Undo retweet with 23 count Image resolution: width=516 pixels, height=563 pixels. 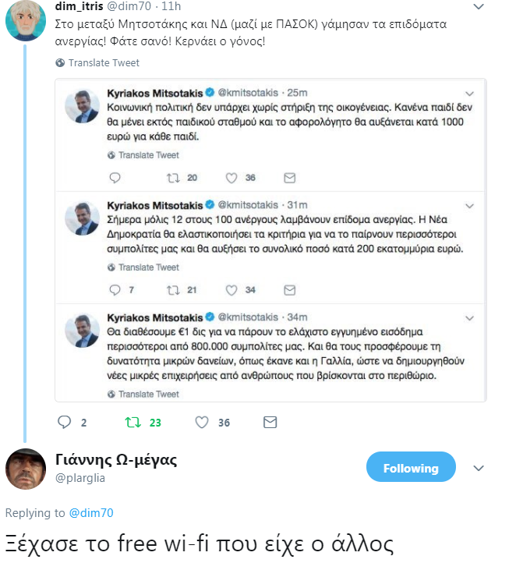(x=133, y=423)
